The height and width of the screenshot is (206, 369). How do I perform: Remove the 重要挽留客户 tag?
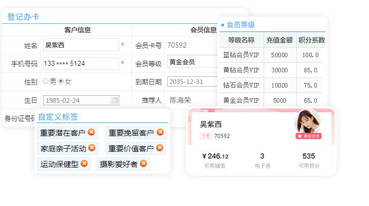pos(160,133)
